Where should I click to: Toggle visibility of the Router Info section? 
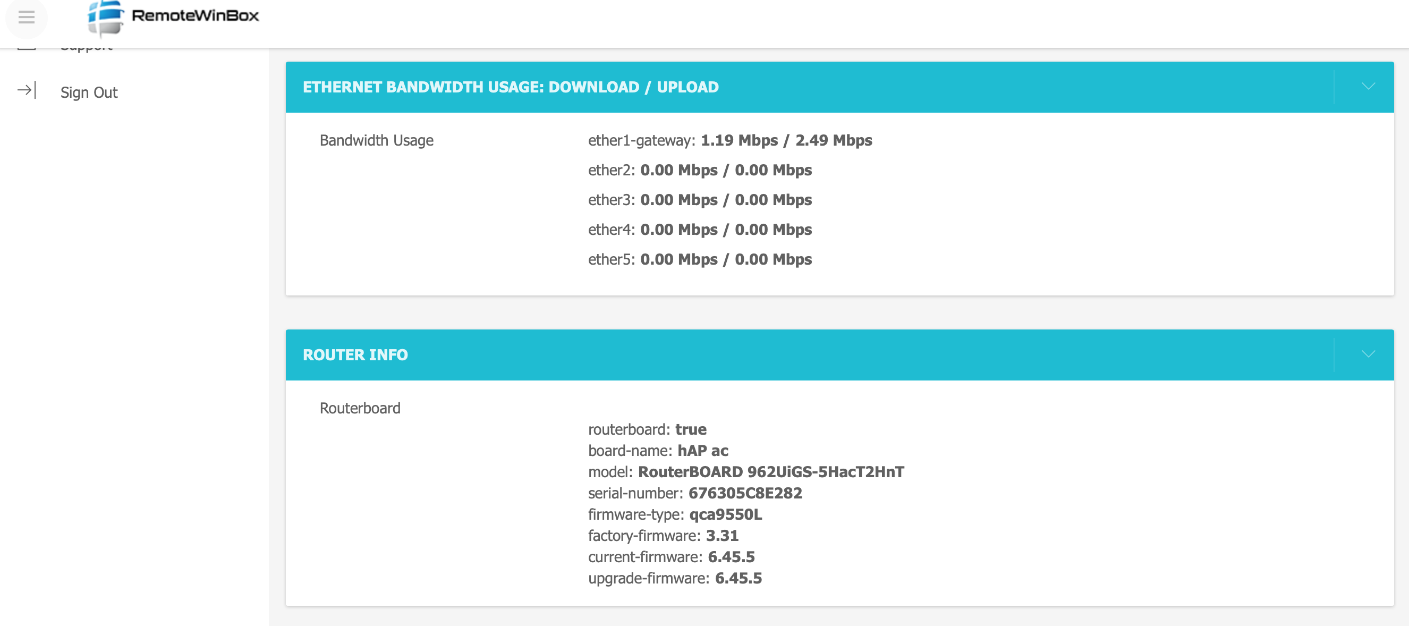click(x=1369, y=354)
